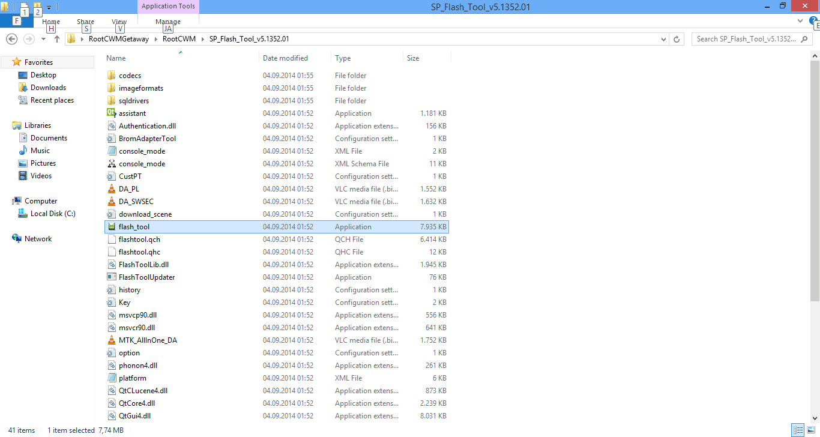Select Local Disk (C:)
This screenshot has width=820, height=437.
[x=53, y=214]
